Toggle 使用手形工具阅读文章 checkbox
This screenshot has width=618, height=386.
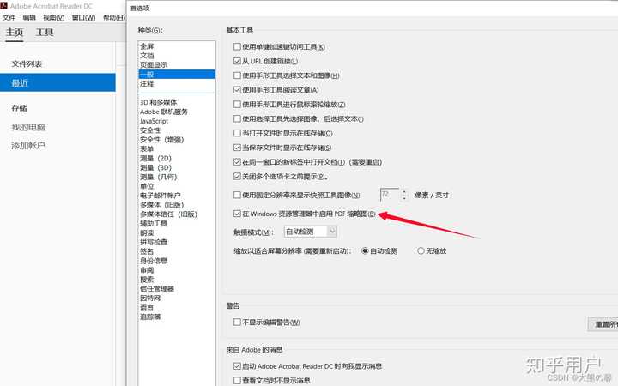(x=237, y=90)
